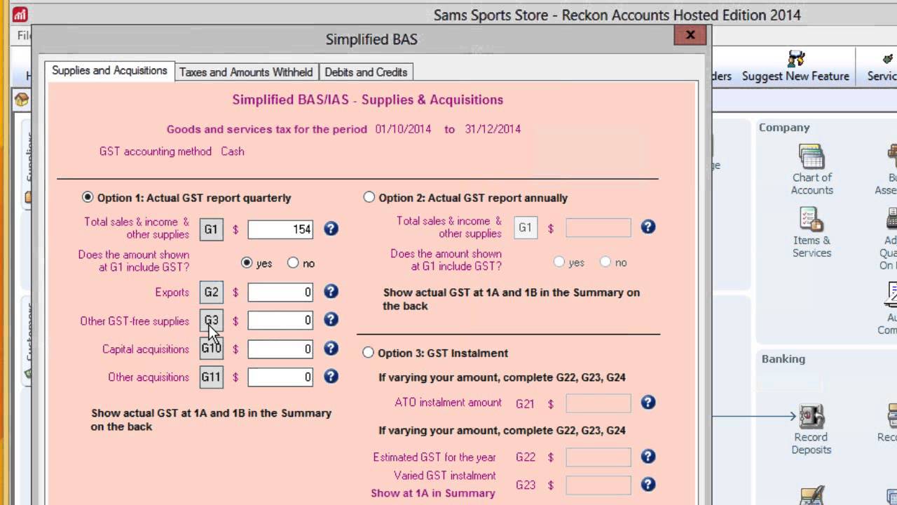
Task: Click the G3 button for GST-free supplies
Action: [211, 321]
